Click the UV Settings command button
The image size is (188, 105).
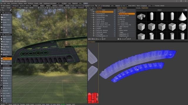coord(6,68)
